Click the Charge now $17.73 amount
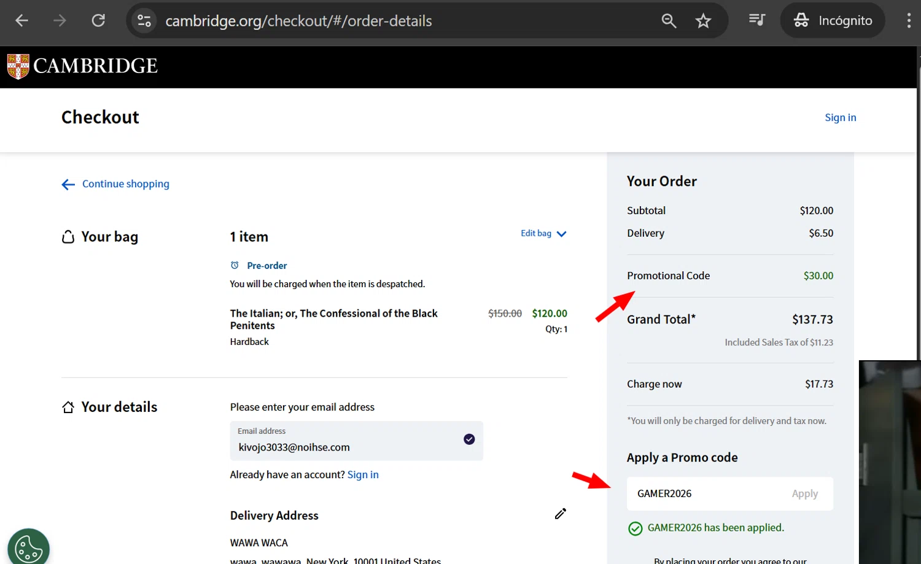921x564 pixels. tap(819, 384)
